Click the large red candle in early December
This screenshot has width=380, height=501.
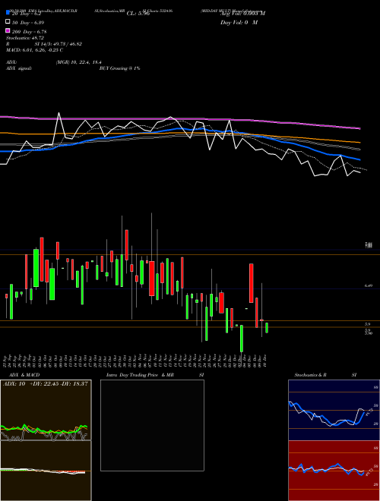coord(252,283)
